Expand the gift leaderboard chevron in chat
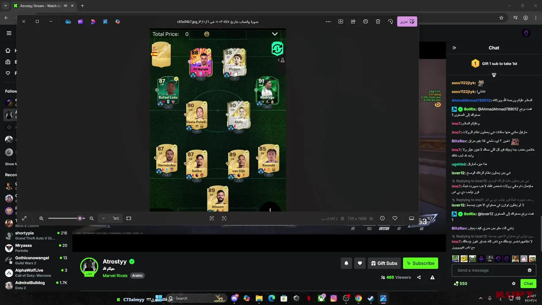Screen dimensions: 542x305 tap(494, 75)
